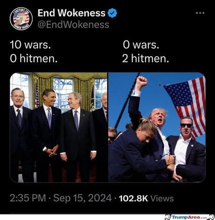
Task: Click cartoon face icon right of TrumpArea.com
Action: 211,217
